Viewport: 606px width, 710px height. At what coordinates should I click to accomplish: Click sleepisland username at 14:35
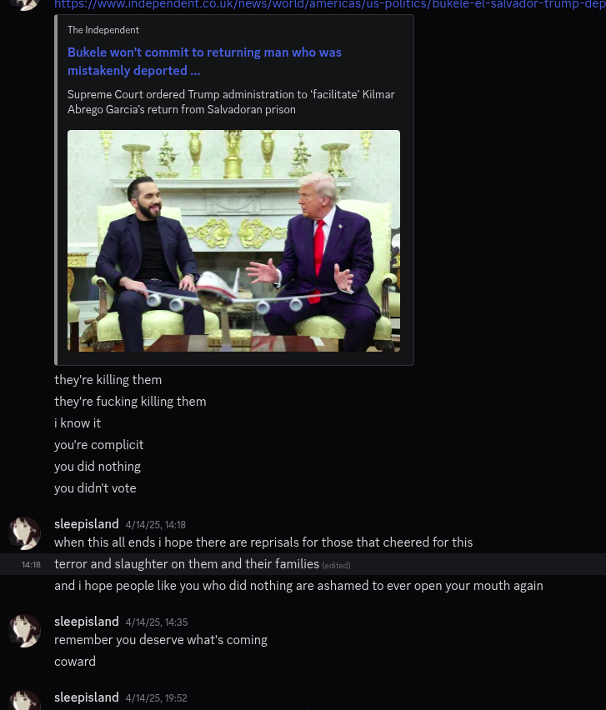pos(87,622)
